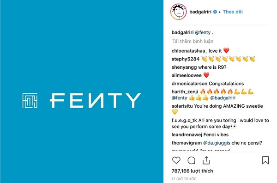Open comment bubble icon

pos(191,160)
